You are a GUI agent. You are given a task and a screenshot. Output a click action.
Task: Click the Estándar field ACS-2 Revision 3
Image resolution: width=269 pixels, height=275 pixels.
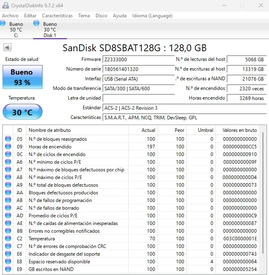click(x=184, y=108)
